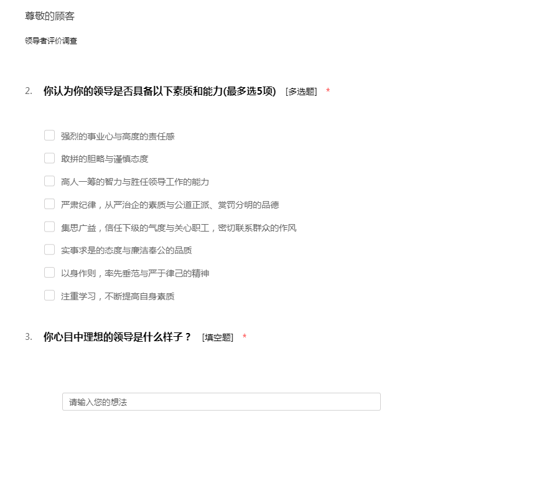Screen dimensions: 560x498
Task: Select the 注重学习，不断提高自身素质 checkbox
Action: (x=49, y=296)
